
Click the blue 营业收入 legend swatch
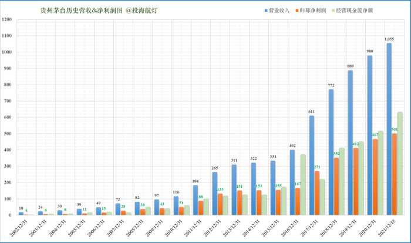click(x=266, y=11)
